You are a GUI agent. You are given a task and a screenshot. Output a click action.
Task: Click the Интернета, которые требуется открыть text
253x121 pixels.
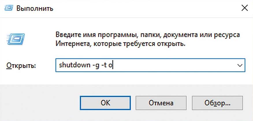point(120,45)
